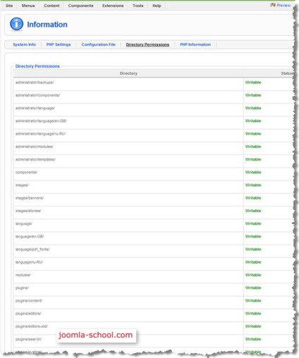The height and width of the screenshot is (358, 299).
Task: Click the Preview icon in top bar
Action: [273, 5]
